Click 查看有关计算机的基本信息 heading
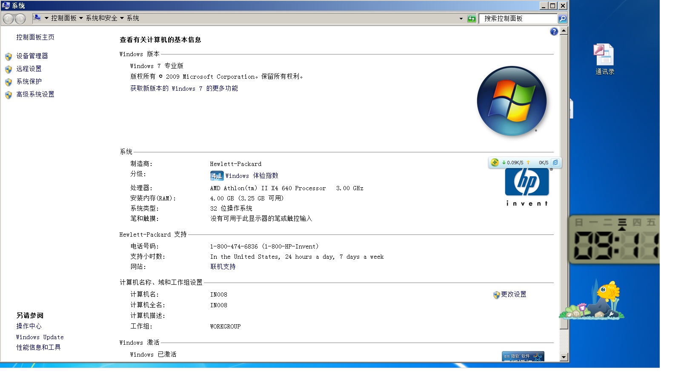The image size is (681, 383). 160,40
